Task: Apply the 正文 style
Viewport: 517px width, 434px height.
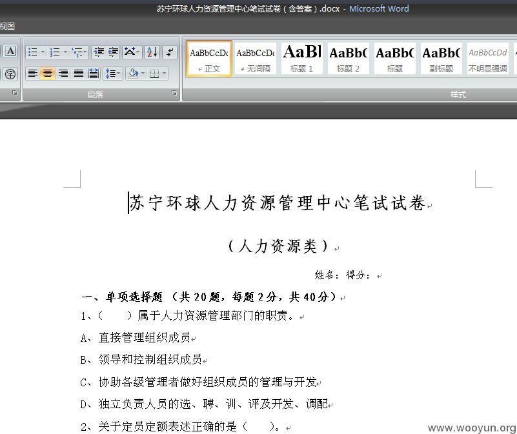Action: (x=209, y=59)
